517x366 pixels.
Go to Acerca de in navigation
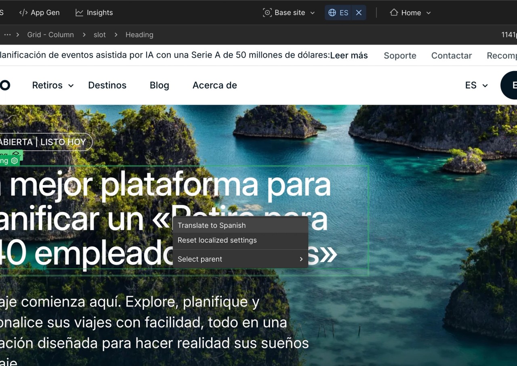[x=215, y=85]
